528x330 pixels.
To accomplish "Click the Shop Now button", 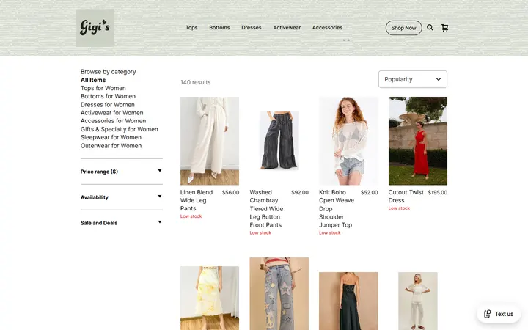I will tap(403, 28).
